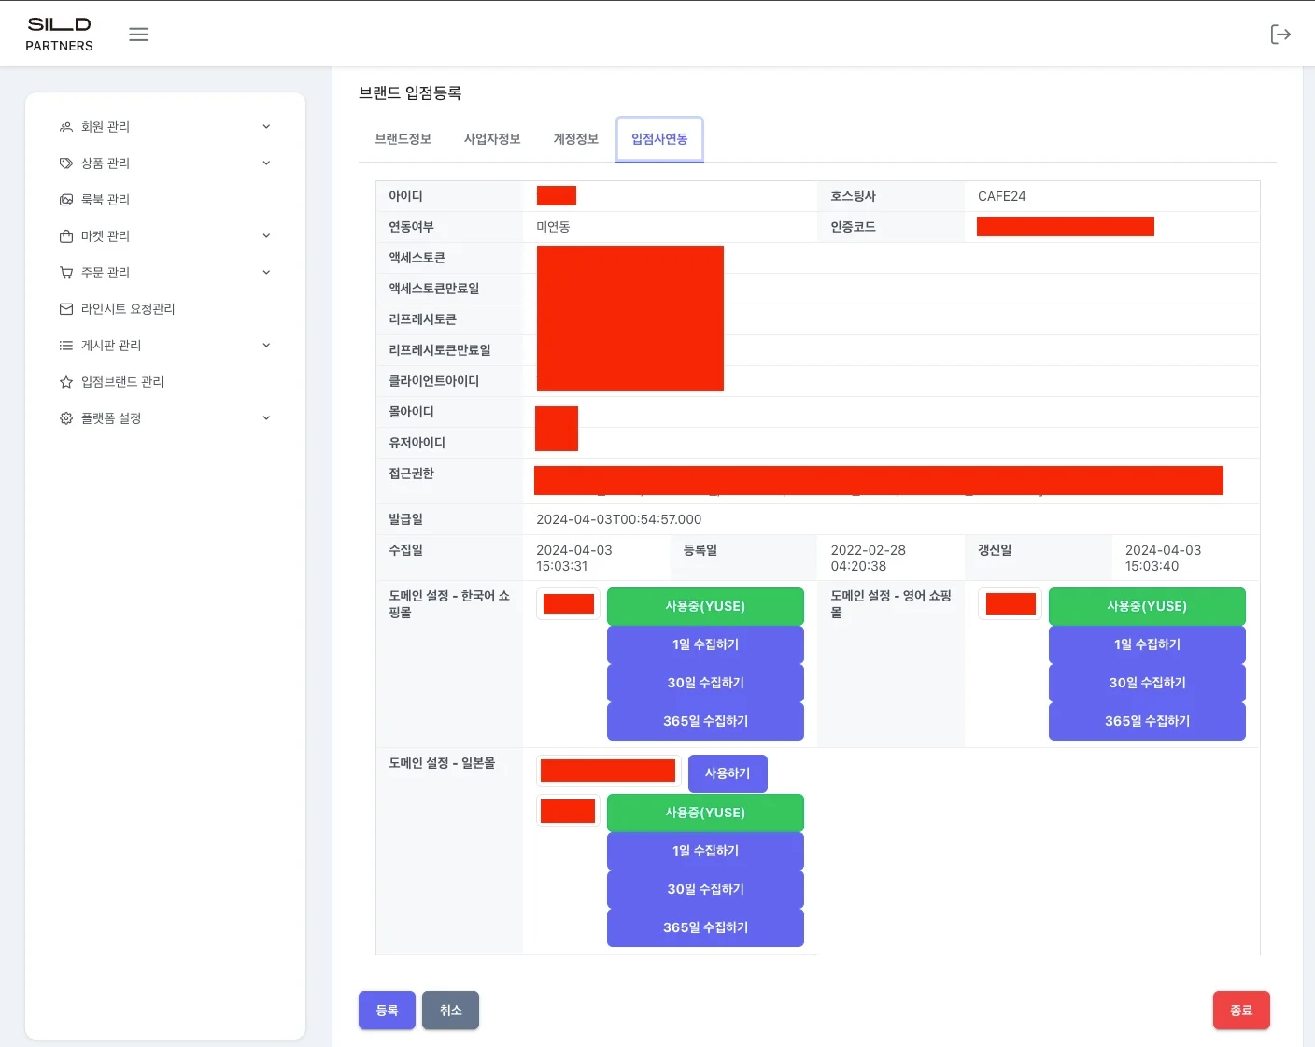This screenshot has width=1315, height=1047.
Task: Click the 한국어 쇼핑몰 domain input field
Action: [x=569, y=604]
